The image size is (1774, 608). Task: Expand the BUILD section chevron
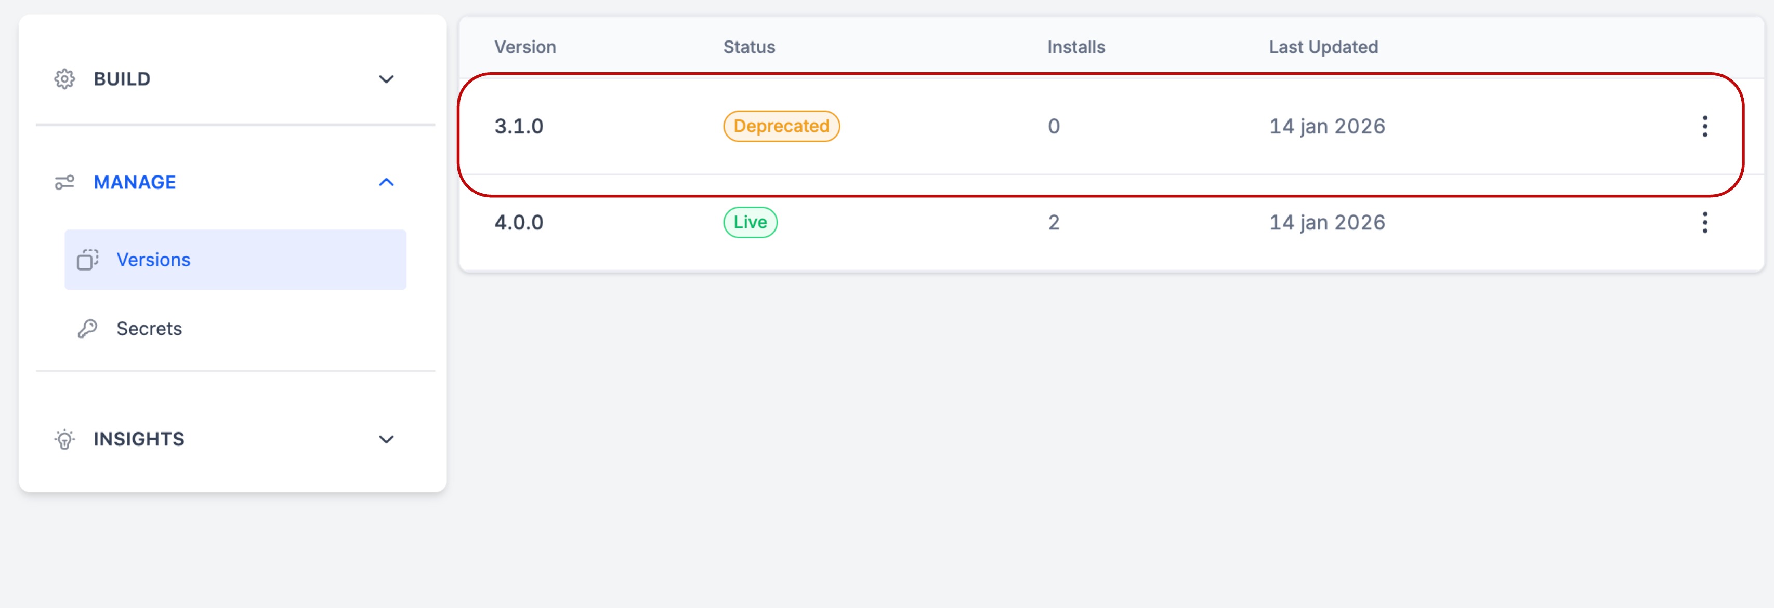(x=386, y=79)
